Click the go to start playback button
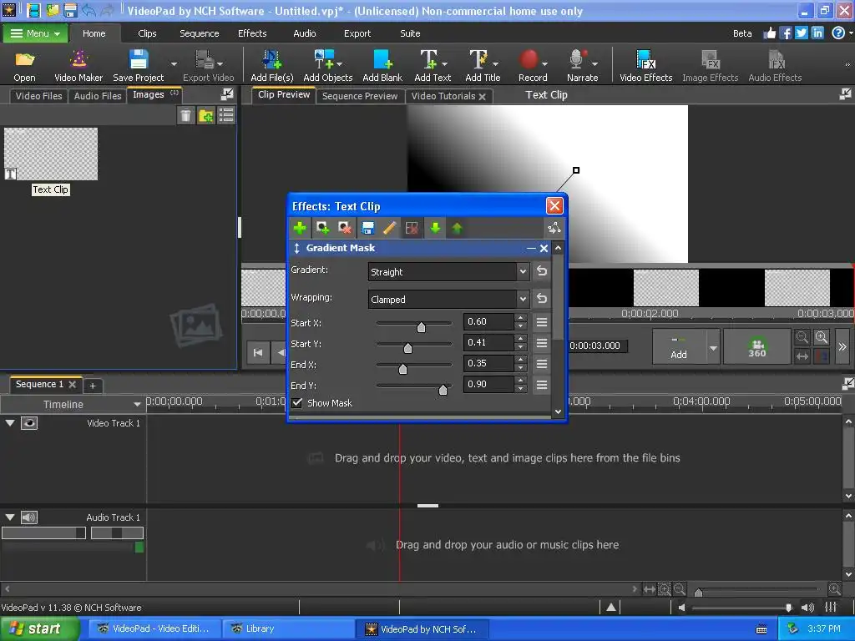The width and height of the screenshot is (855, 641). point(258,353)
